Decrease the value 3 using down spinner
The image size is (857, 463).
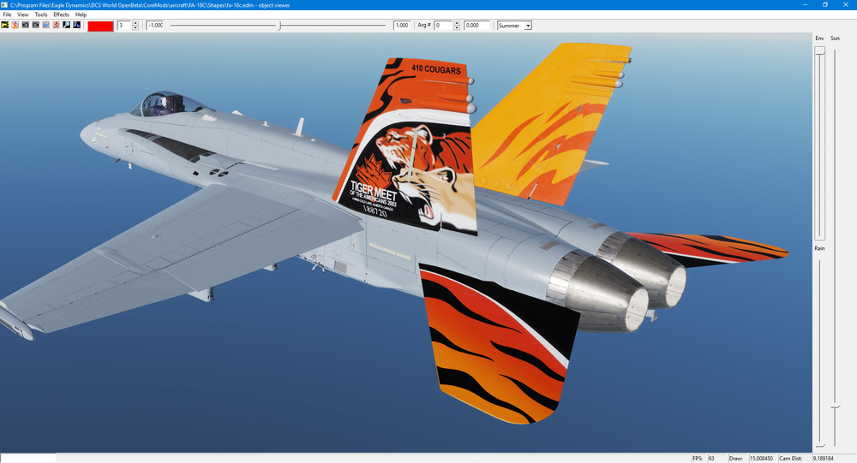tap(135, 27)
